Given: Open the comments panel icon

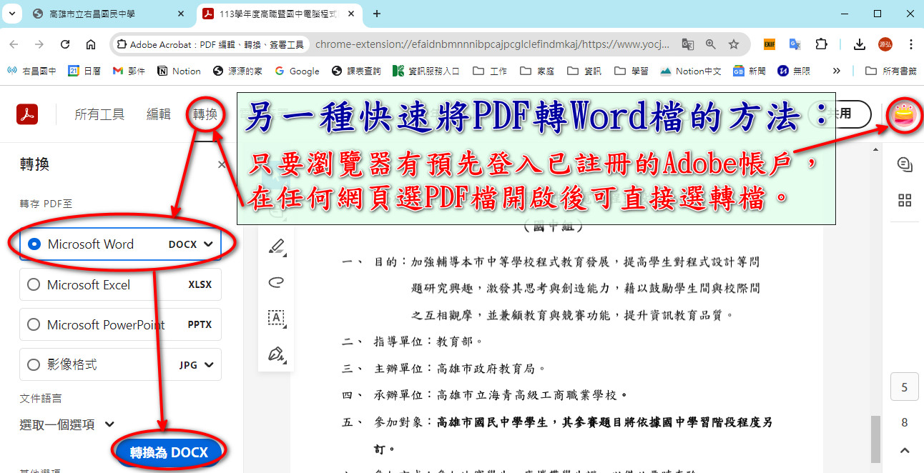Looking at the screenshot, I should pyautogui.click(x=904, y=165).
